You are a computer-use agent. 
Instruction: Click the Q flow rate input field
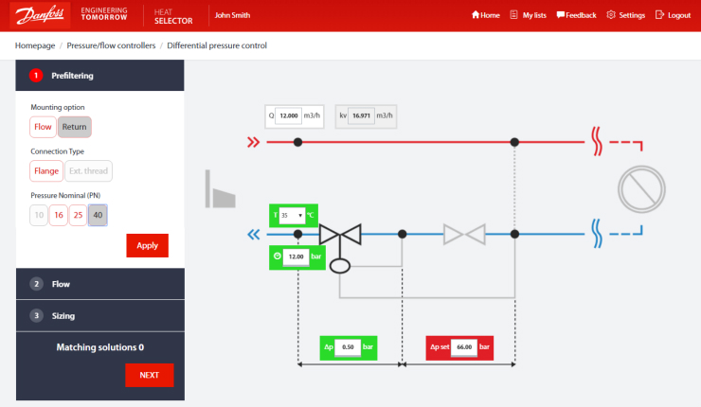pyautogui.click(x=289, y=115)
